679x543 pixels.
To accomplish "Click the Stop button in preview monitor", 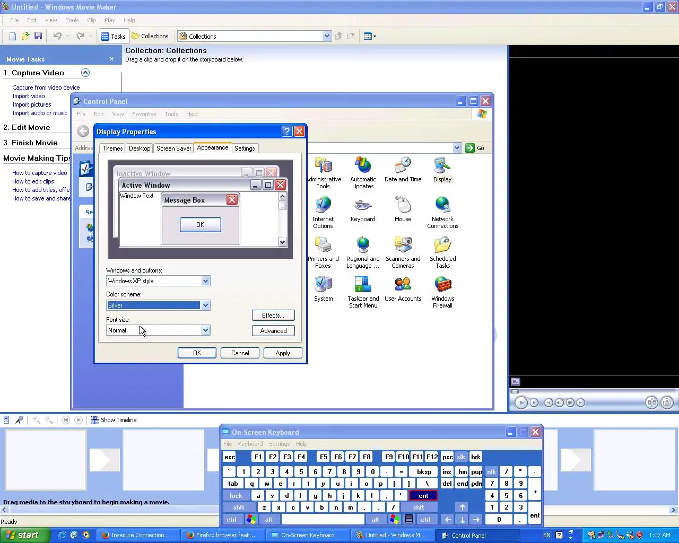I will pyautogui.click(x=534, y=402).
